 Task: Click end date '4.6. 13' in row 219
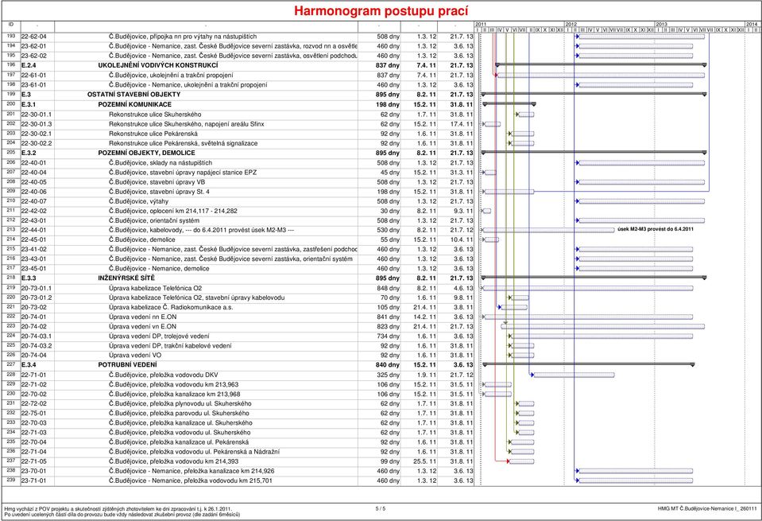[x=463, y=288]
